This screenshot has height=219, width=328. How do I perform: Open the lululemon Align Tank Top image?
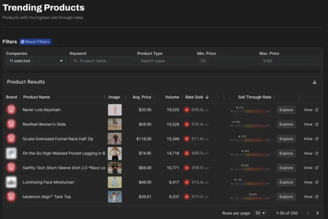coord(114,197)
